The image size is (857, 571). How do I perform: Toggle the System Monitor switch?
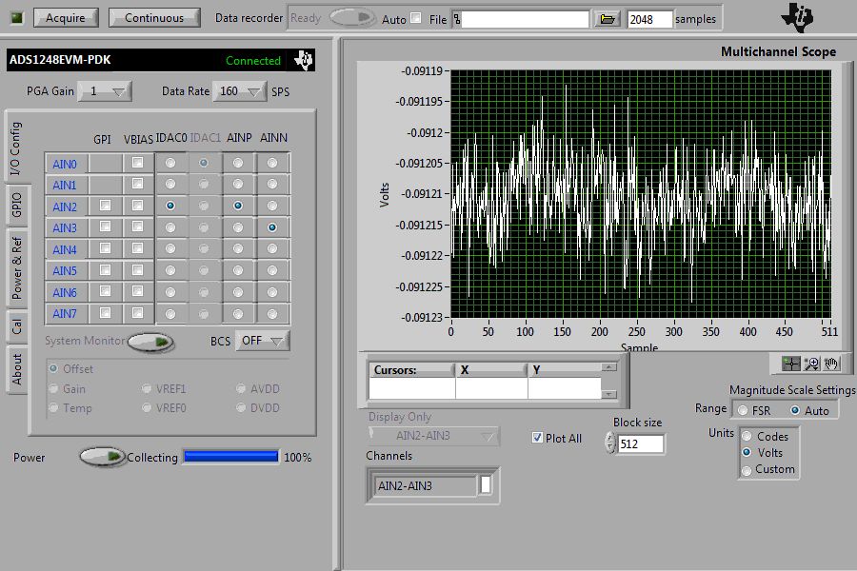150,342
